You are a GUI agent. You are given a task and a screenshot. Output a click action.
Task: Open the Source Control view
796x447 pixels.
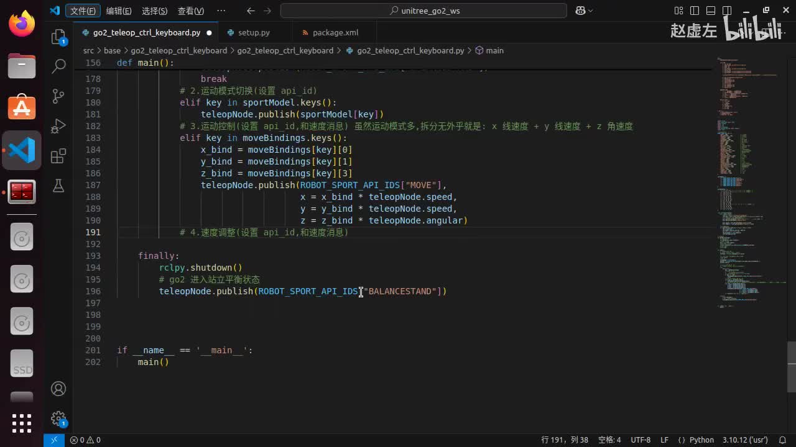coord(58,96)
